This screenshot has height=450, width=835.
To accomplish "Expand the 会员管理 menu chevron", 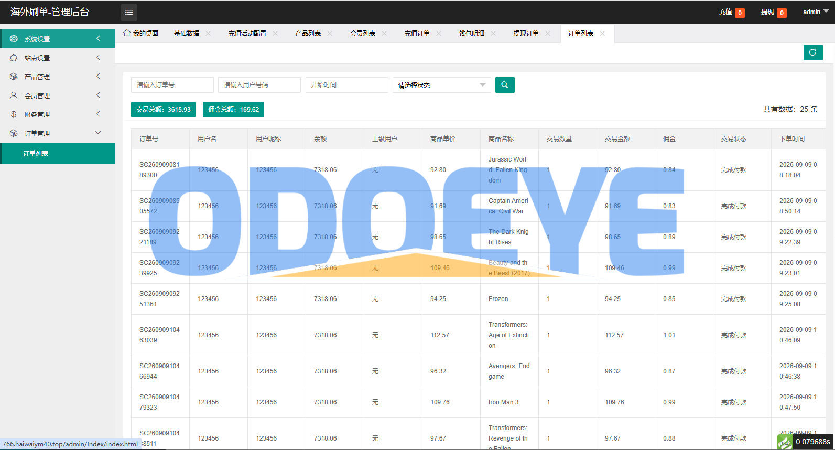I will pos(98,95).
